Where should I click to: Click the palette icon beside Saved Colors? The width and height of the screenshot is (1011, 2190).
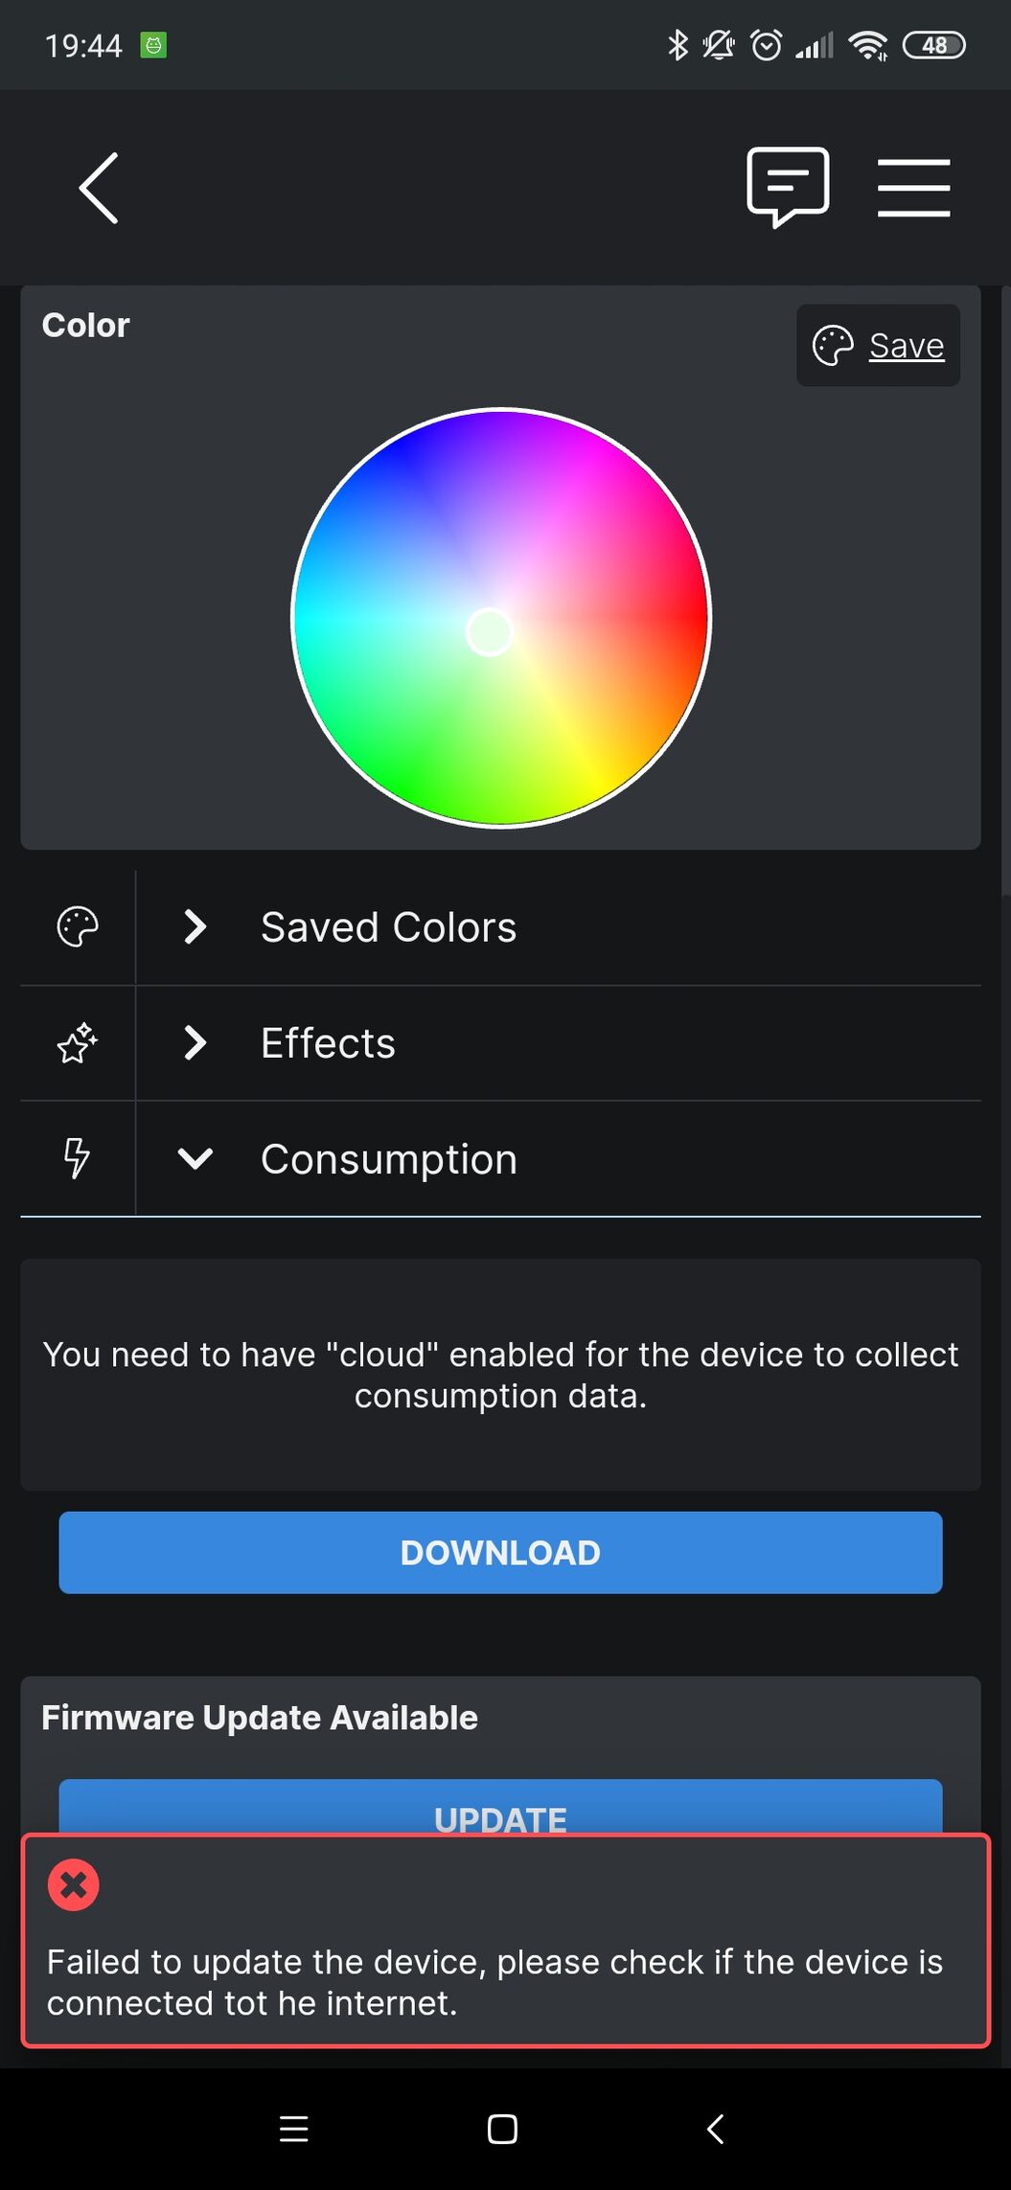coord(78,927)
